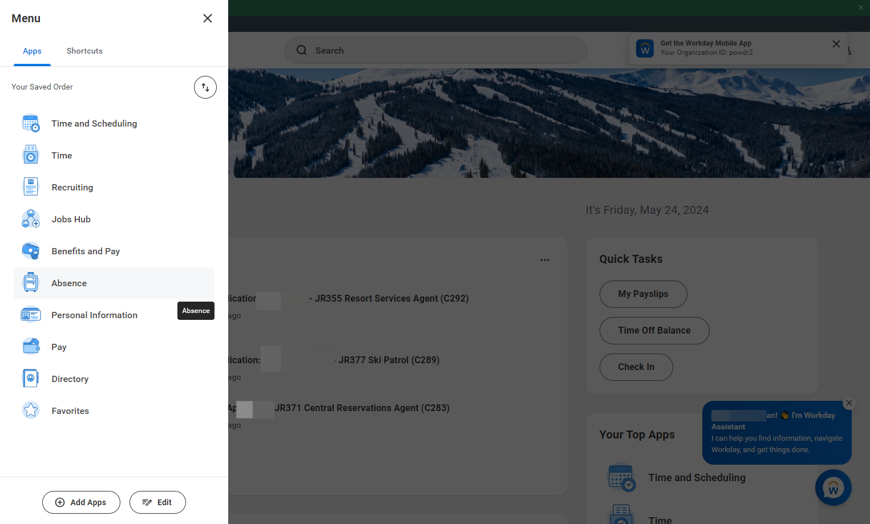This screenshot has width=870, height=524.
Task: Click the Favorites star icon
Action: click(x=31, y=411)
